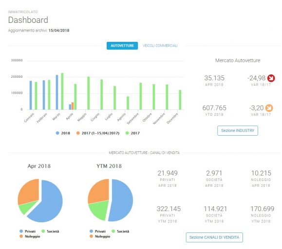Screen dimensions: 282x249
Task: Click the 322.145 Privati YTM 2018 value
Action: (x=169, y=209)
